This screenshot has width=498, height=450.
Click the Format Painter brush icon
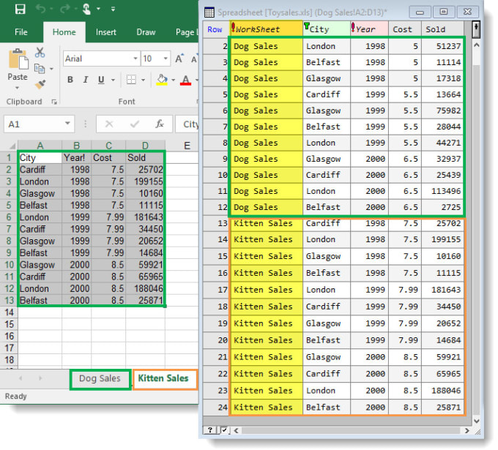click(40, 84)
